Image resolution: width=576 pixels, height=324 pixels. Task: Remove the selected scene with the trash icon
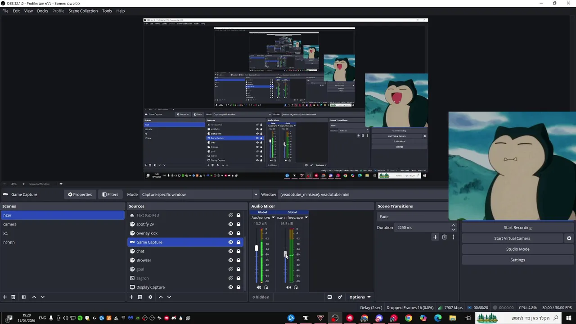(x=13, y=297)
